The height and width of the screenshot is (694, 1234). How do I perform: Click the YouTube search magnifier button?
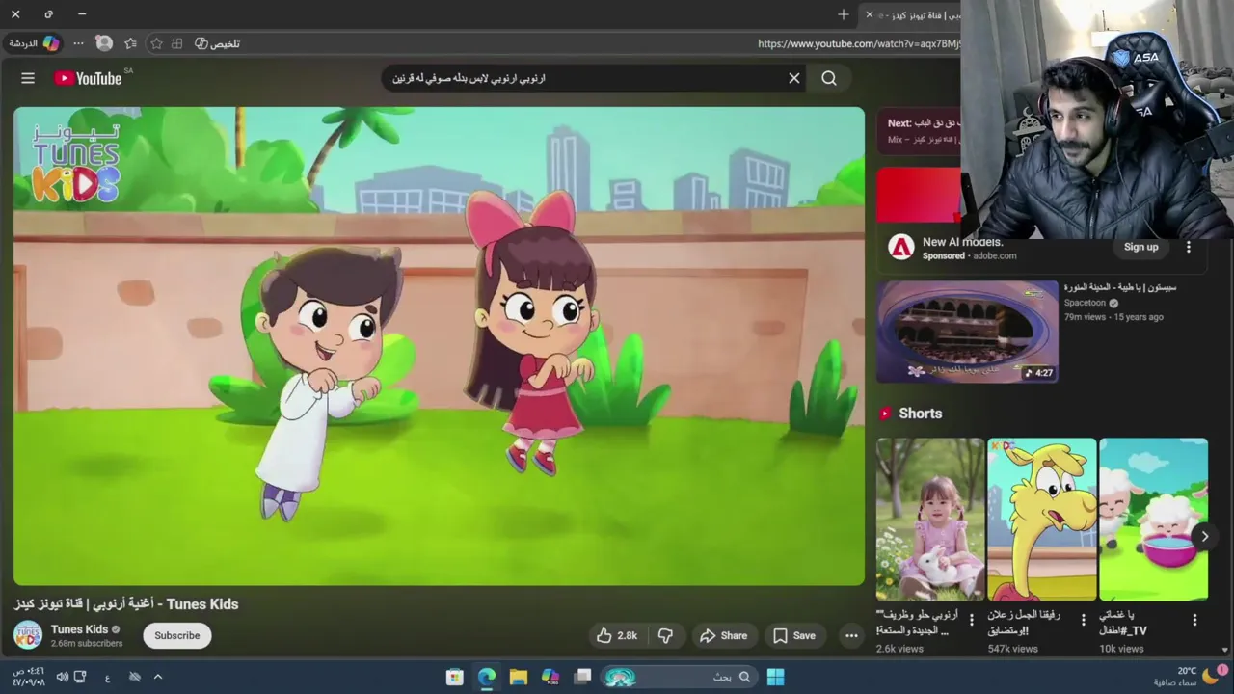[829, 78]
